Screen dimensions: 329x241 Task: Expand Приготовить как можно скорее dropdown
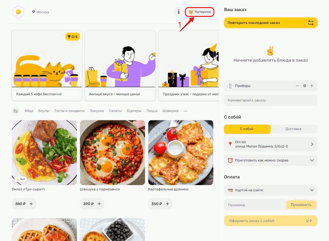click(x=271, y=160)
